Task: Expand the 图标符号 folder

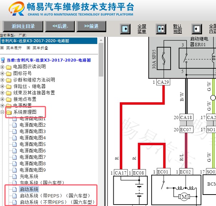Action: click(2, 73)
